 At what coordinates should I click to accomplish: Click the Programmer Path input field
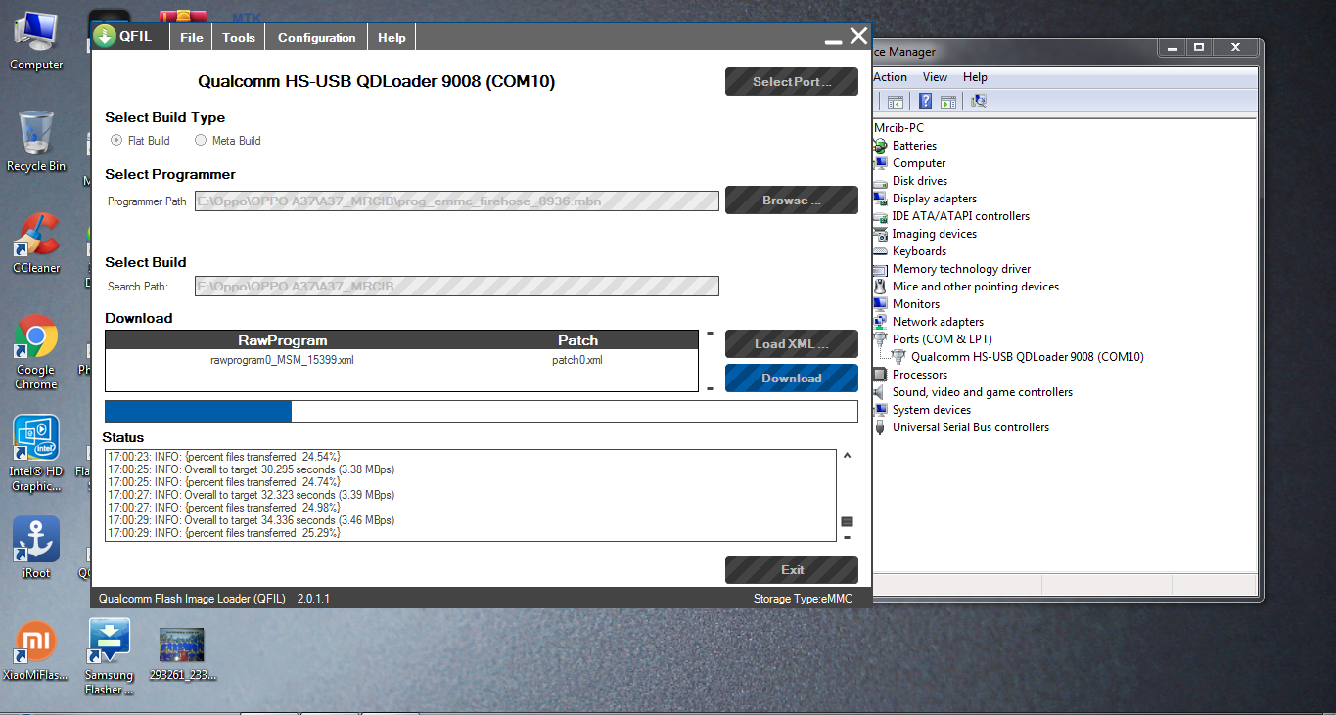click(x=457, y=201)
